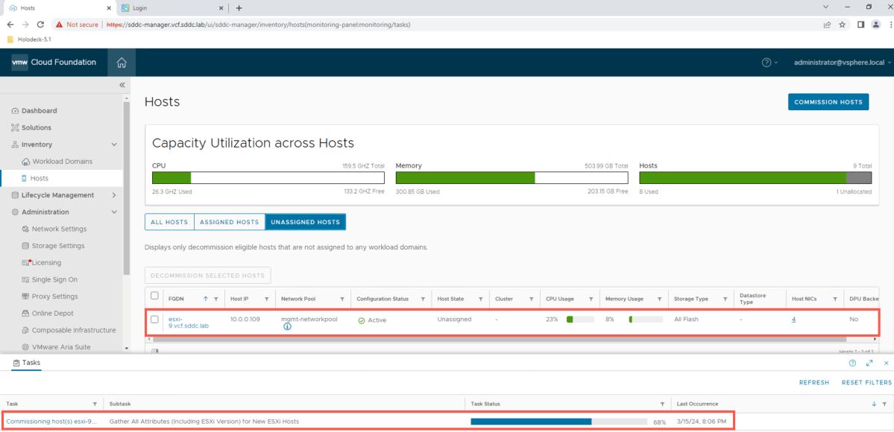Open the esxi-9.vcf.sddc.lab host link
This screenshot has height=432, width=894.
point(188,323)
